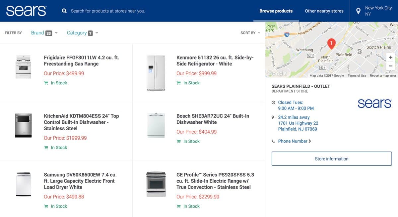Click the phone icon beside Phone Number

(273, 141)
